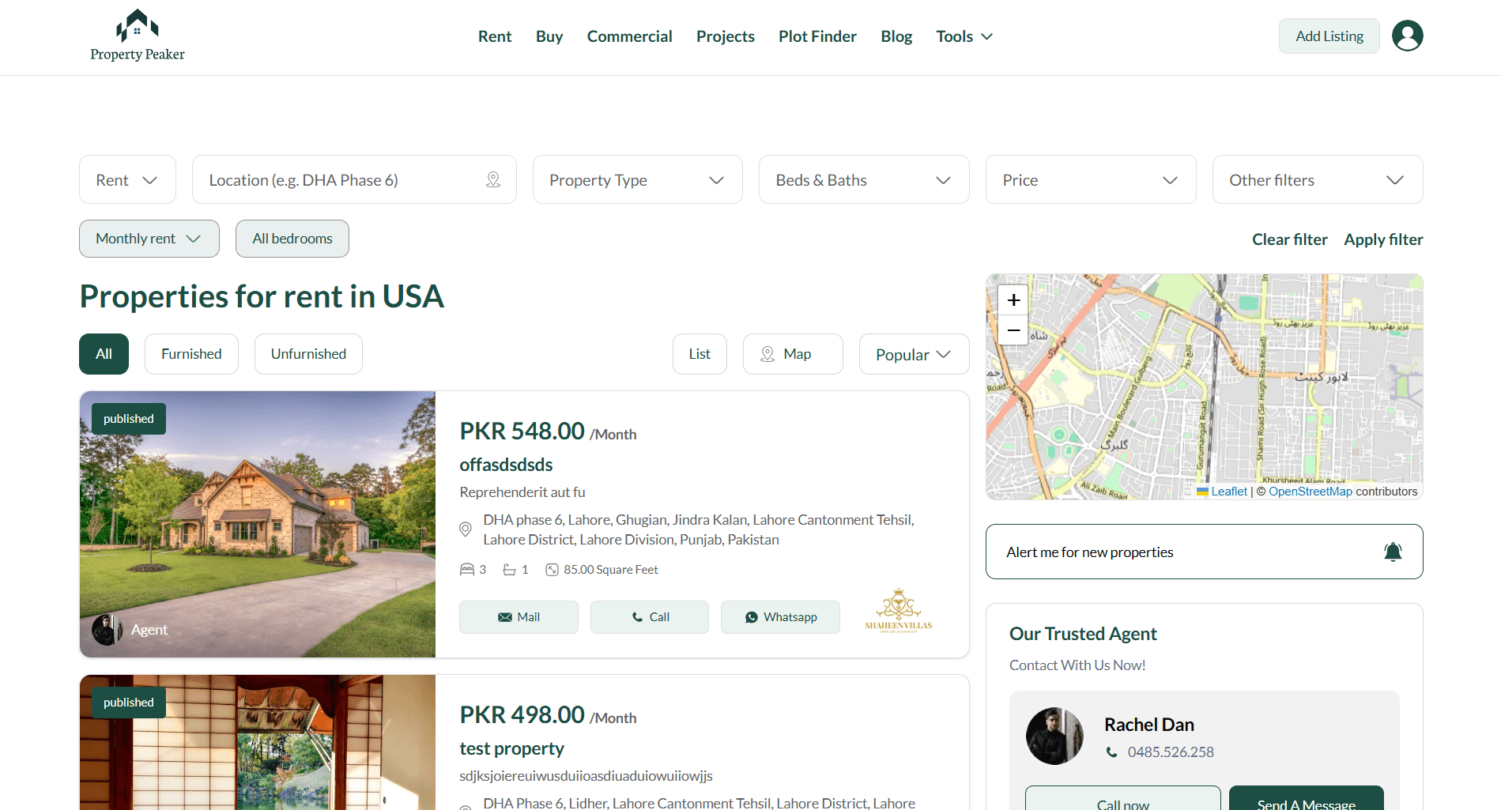Image resolution: width=1501 pixels, height=810 pixels.
Task: Select the Furnished filter
Action: click(191, 354)
